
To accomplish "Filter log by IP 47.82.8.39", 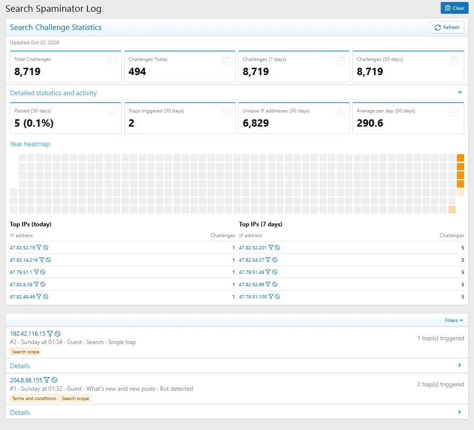I will pos(36,284).
